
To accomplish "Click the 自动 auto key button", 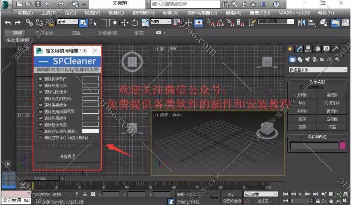I will pyautogui.click(x=232, y=194).
